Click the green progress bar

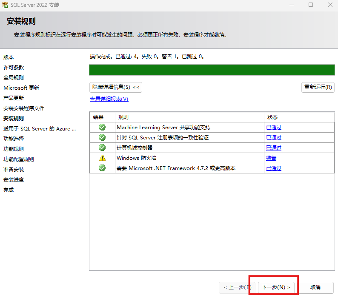point(212,70)
